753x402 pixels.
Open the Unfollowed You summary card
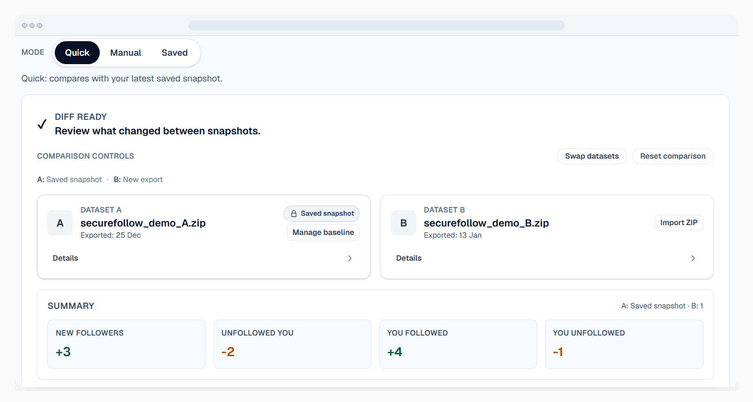(x=292, y=344)
